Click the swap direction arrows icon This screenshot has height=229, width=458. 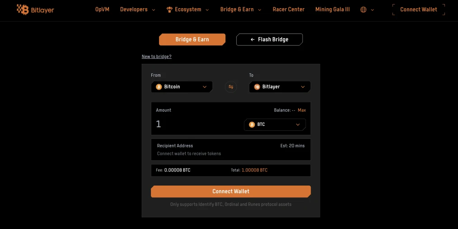[231, 87]
